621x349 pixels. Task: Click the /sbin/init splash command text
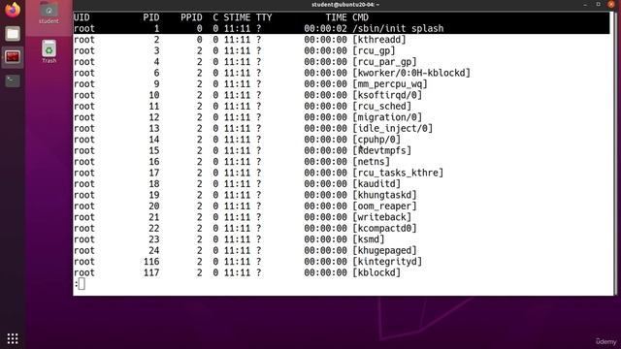click(398, 28)
